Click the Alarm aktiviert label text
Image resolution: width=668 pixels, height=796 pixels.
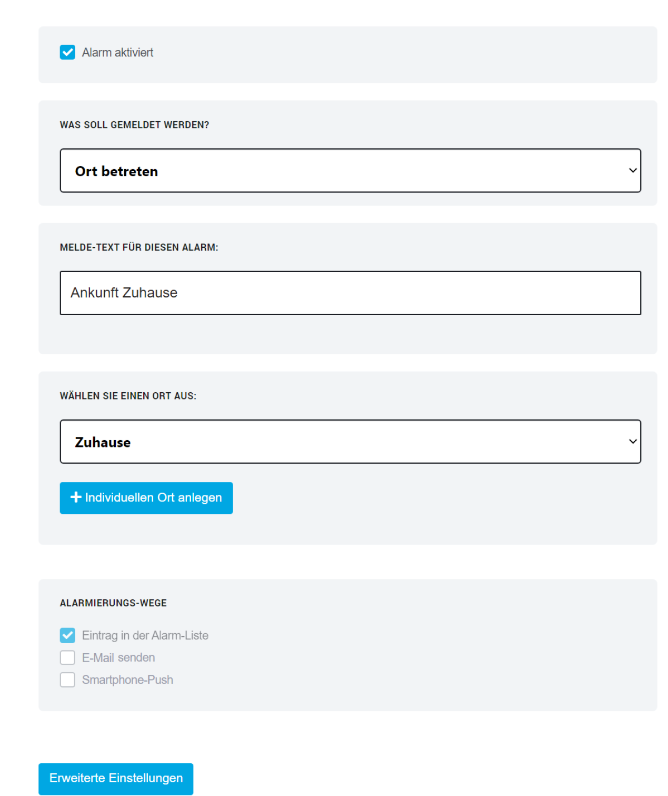point(117,53)
